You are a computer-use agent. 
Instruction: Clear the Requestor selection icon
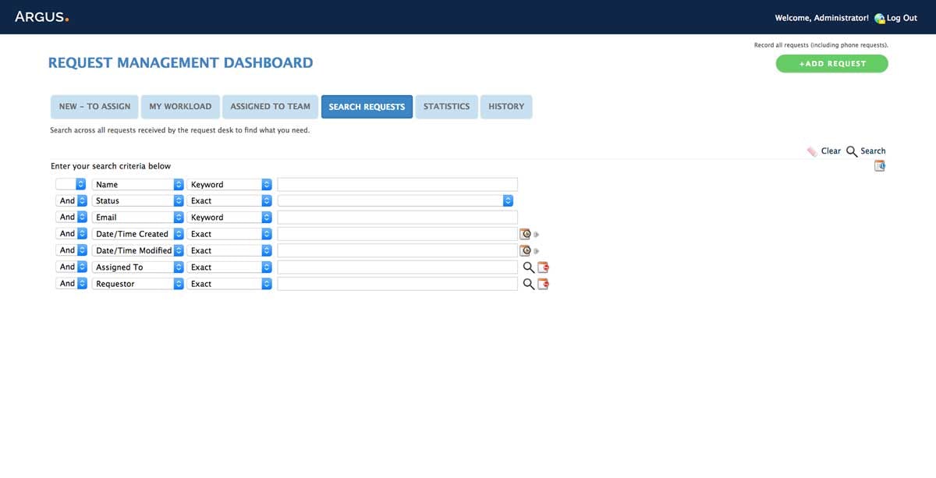[x=542, y=284]
